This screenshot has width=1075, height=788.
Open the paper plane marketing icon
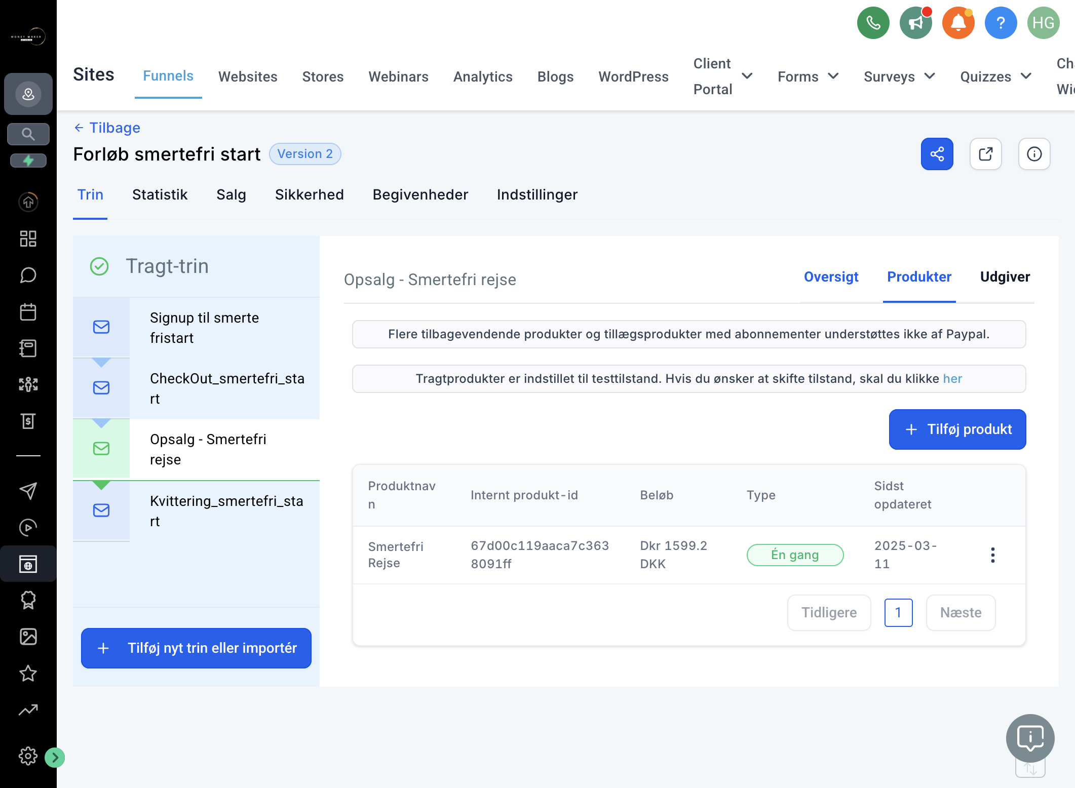pos(28,491)
